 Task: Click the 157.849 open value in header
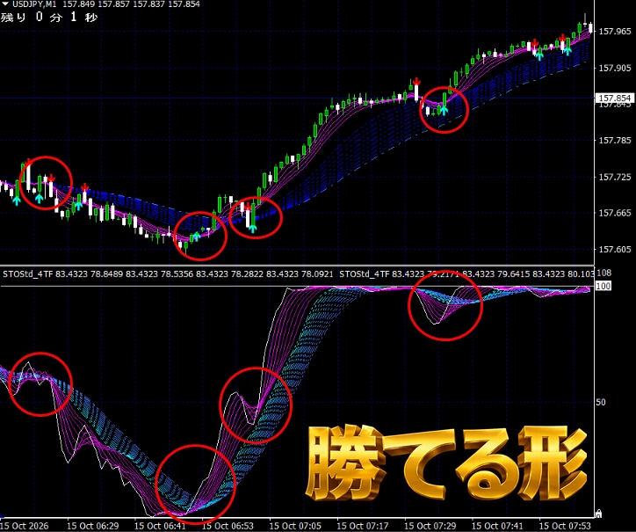[79, 4]
